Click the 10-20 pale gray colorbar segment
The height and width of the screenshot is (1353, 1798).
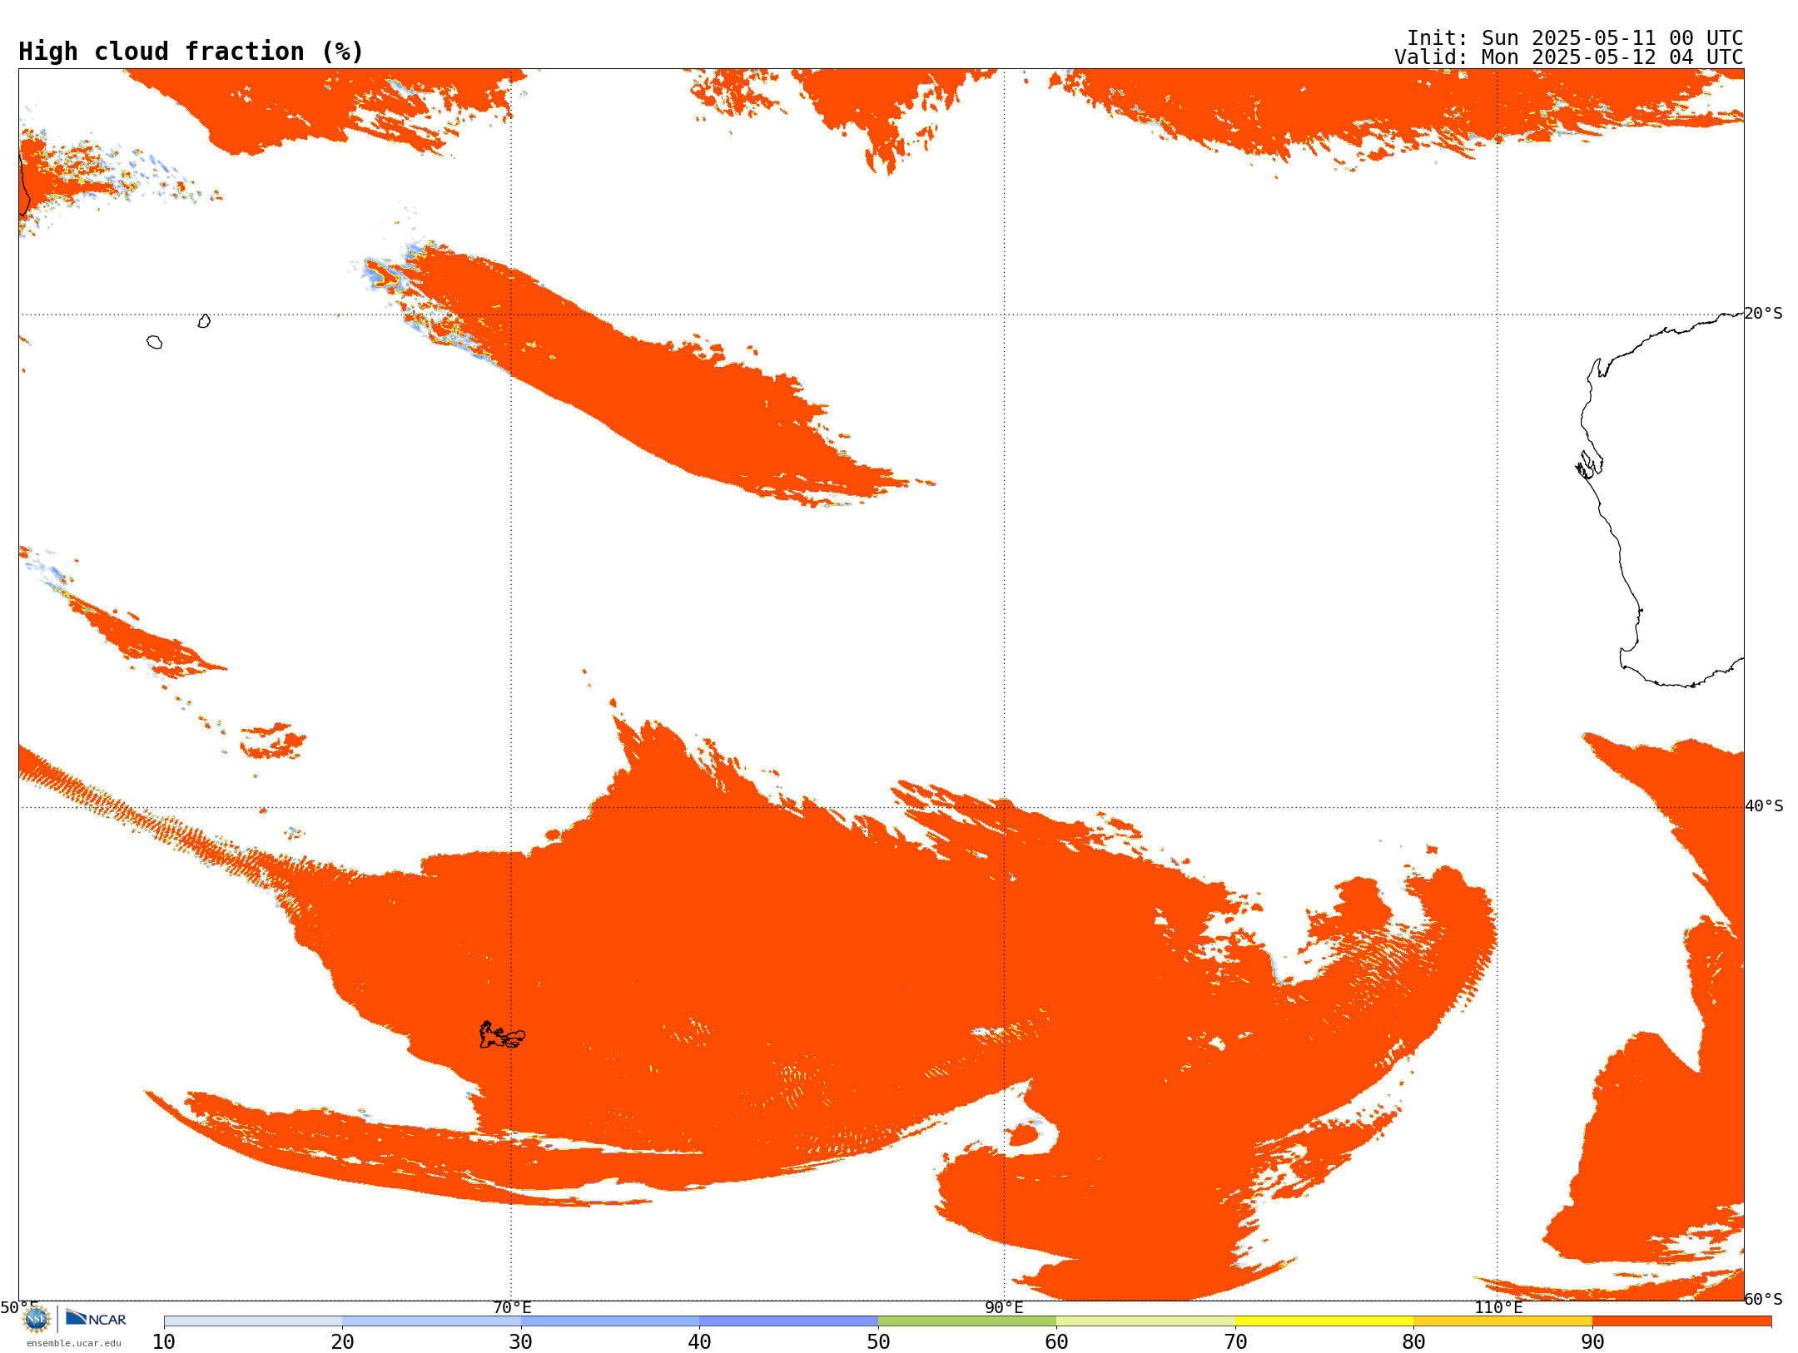[253, 1321]
